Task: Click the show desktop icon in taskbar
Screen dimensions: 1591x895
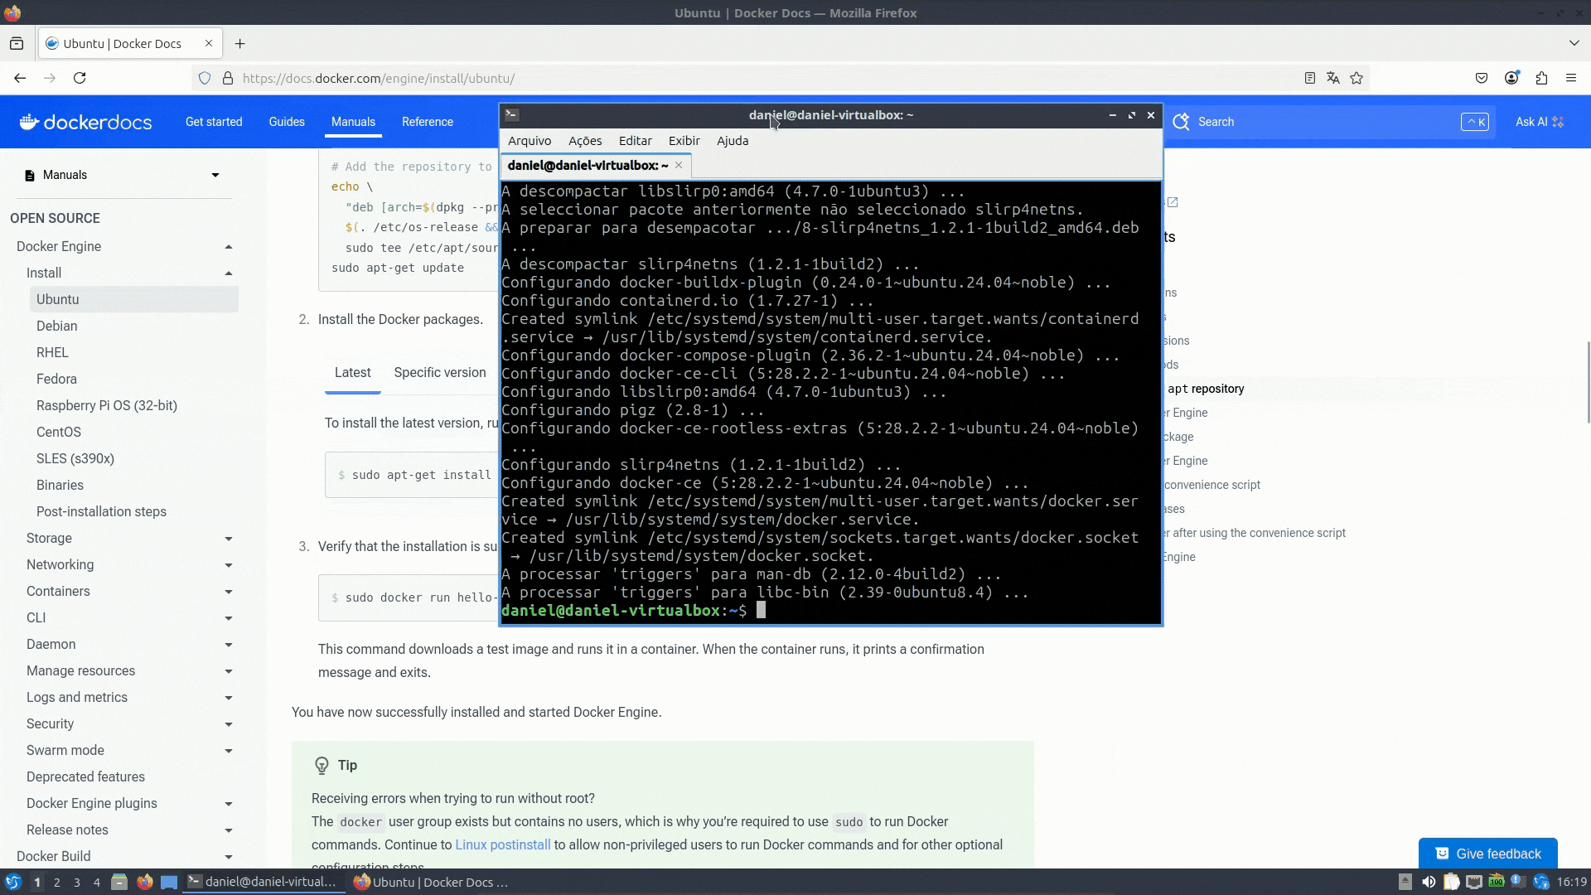Action: pos(169,882)
